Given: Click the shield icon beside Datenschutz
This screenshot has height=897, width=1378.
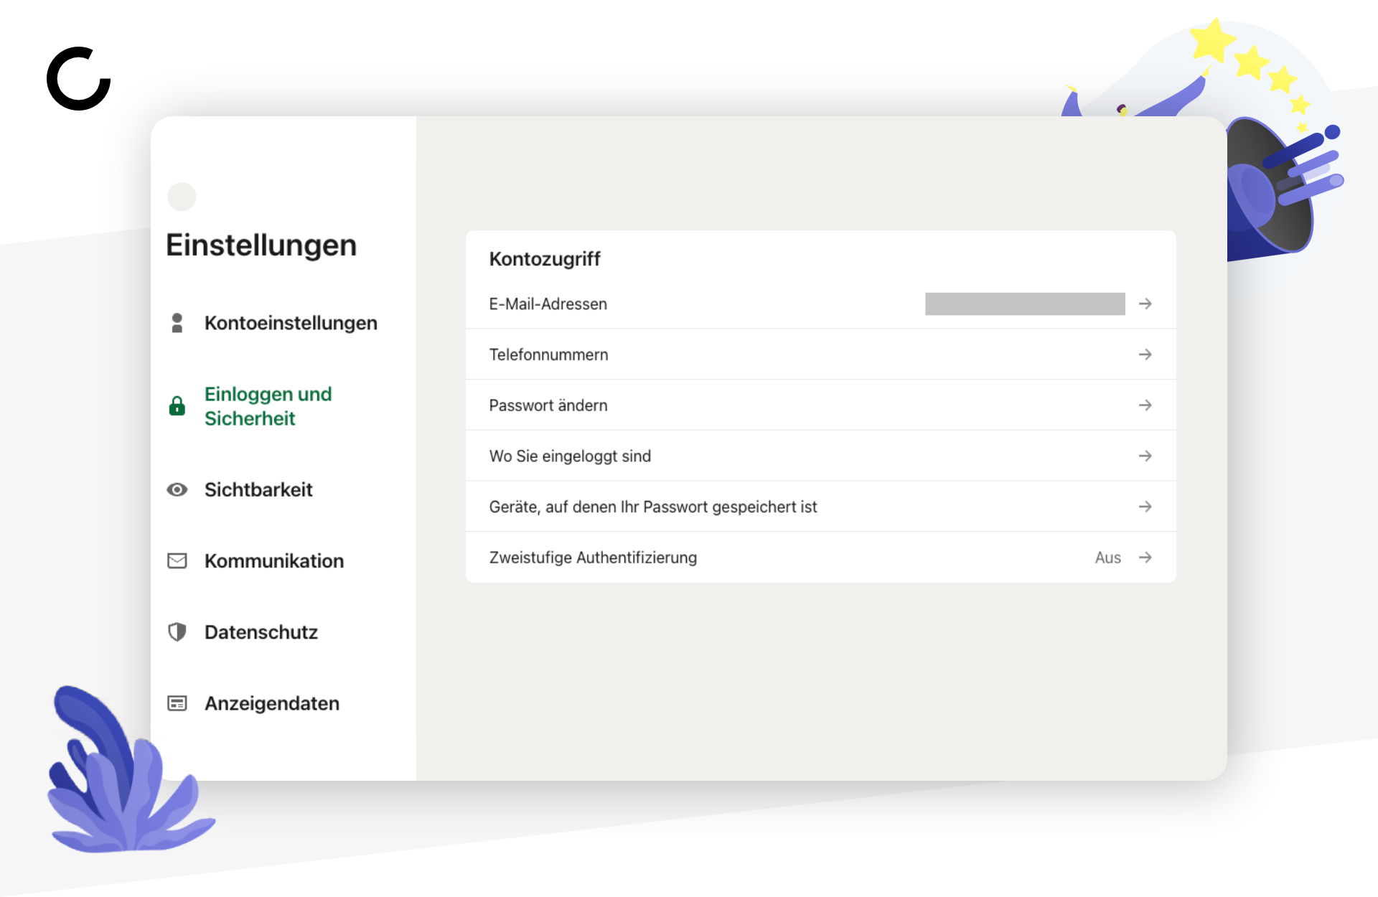Looking at the screenshot, I should coord(177,631).
